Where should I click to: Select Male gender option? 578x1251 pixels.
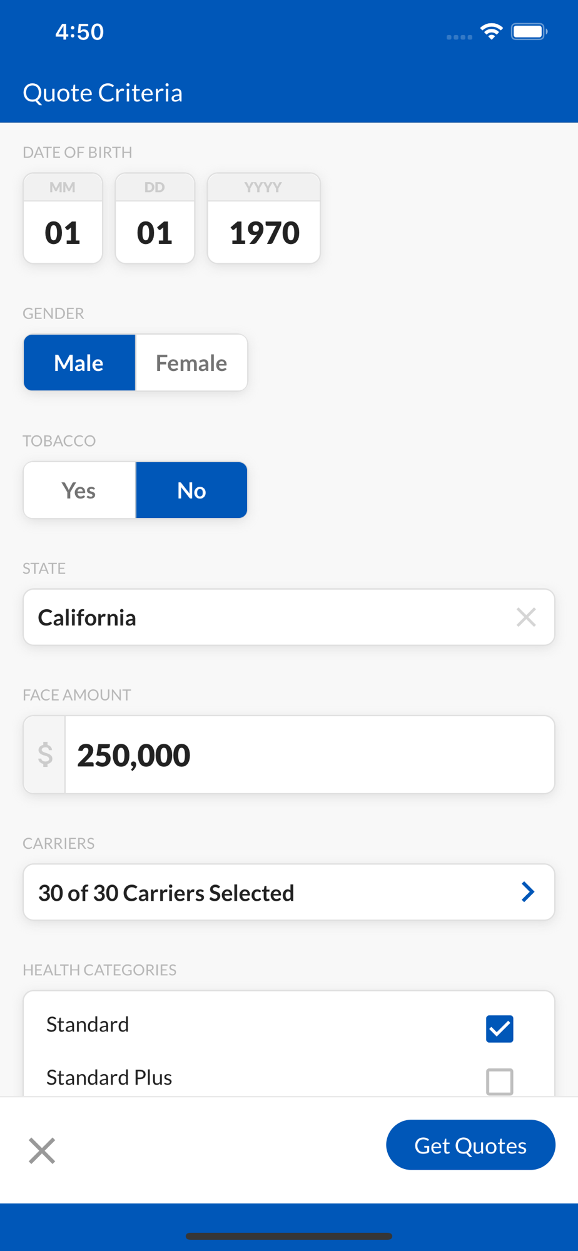pos(79,363)
